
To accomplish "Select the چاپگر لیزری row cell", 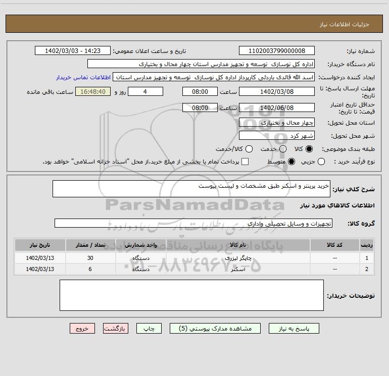I will click(x=238, y=258).
